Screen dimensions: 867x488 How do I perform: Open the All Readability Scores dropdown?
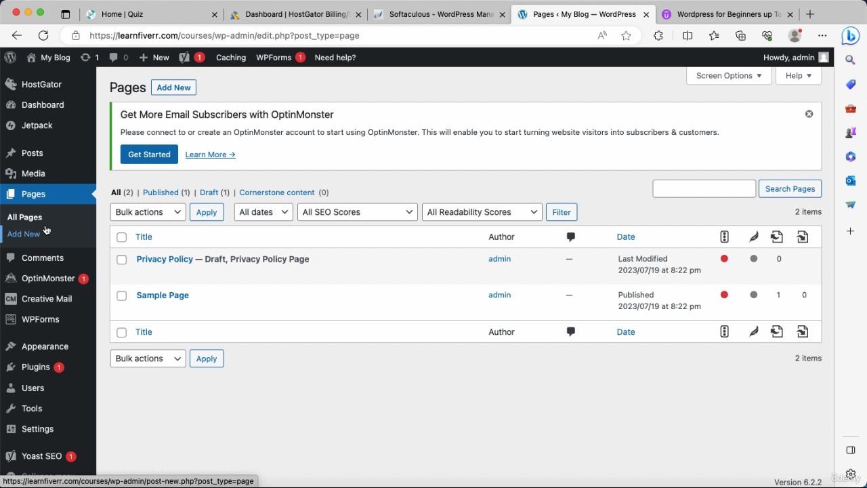[x=482, y=212]
